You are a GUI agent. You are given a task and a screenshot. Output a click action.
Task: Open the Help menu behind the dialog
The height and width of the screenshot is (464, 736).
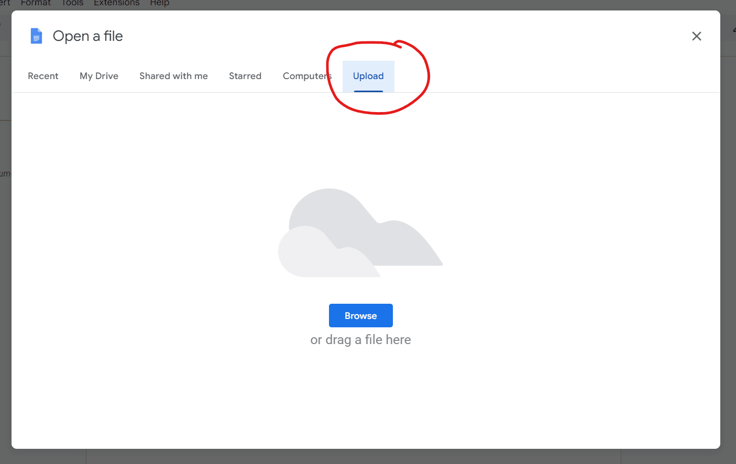(159, 3)
